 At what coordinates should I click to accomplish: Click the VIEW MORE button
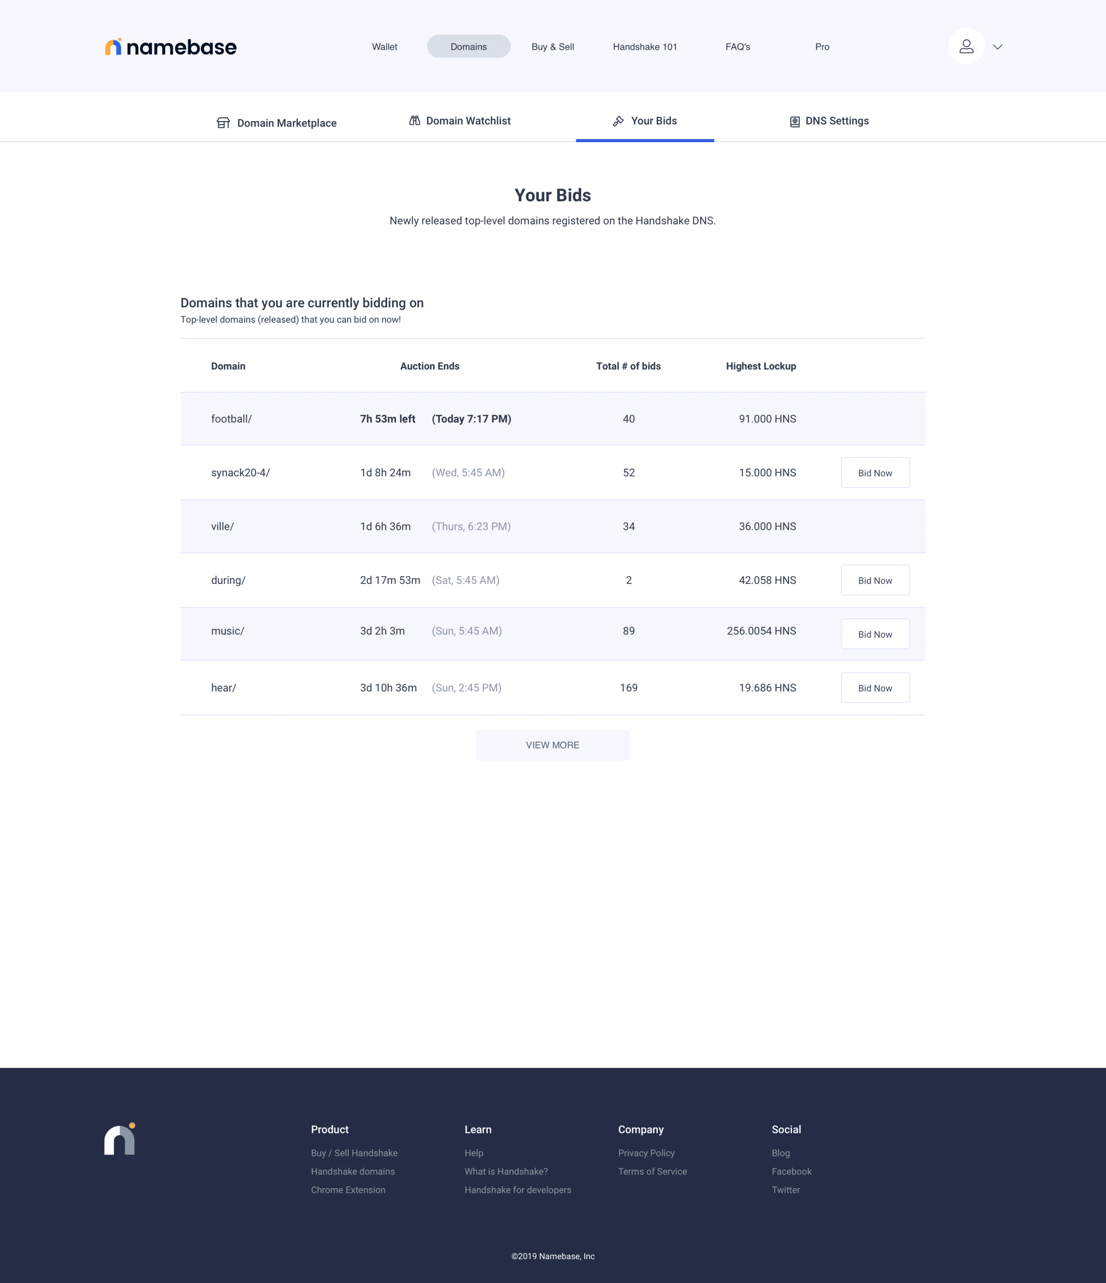(553, 745)
